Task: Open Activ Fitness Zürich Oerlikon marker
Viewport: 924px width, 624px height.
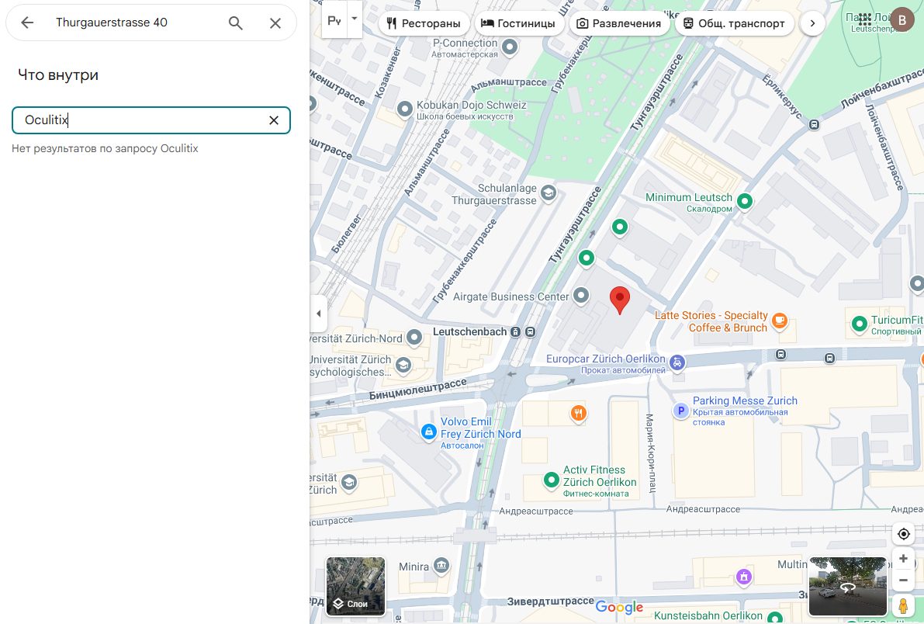Action: [551, 480]
